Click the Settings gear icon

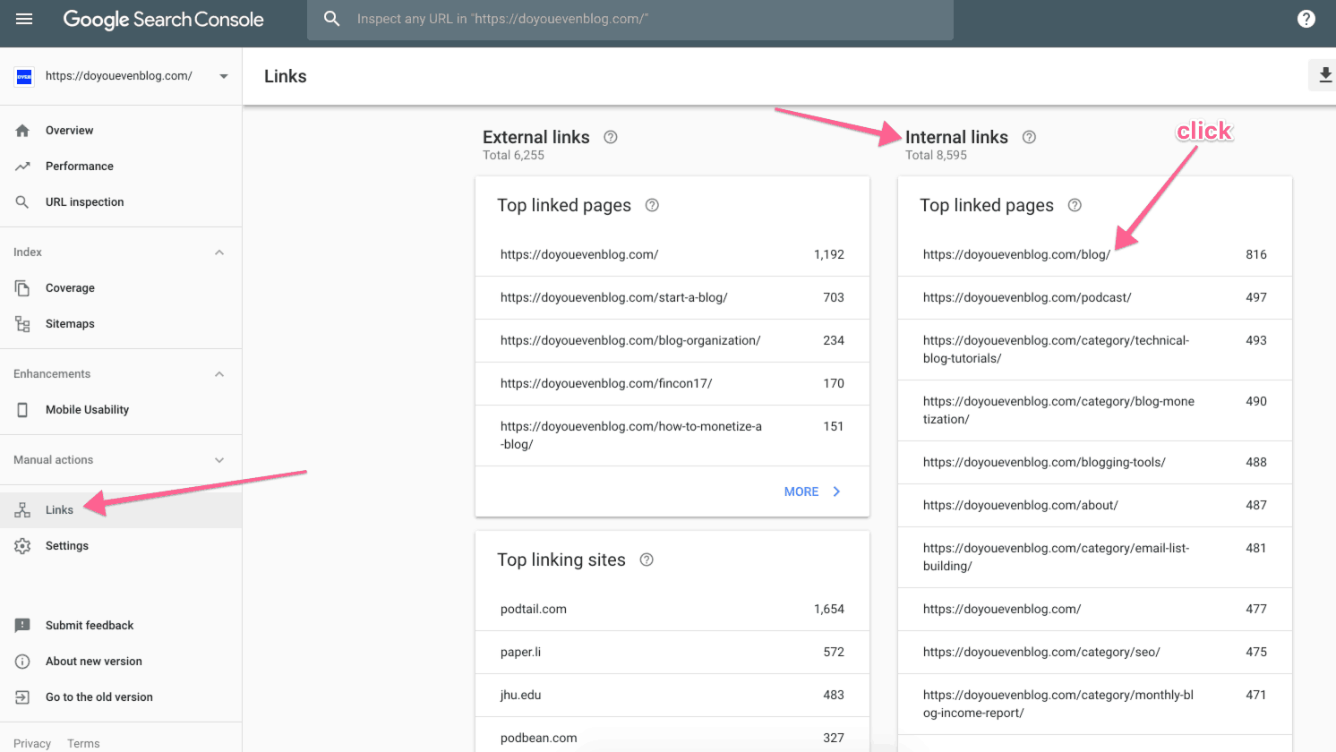coord(22,546)
